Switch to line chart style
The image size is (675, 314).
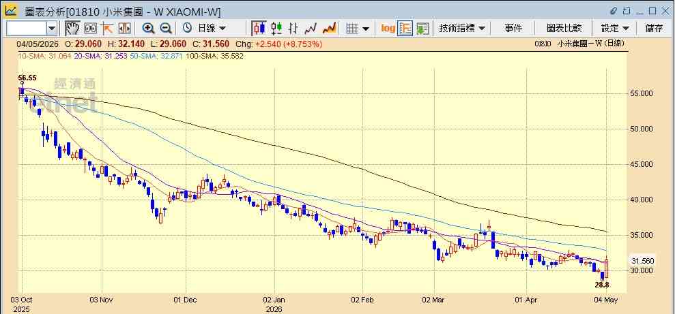click(x=311, y=29)
